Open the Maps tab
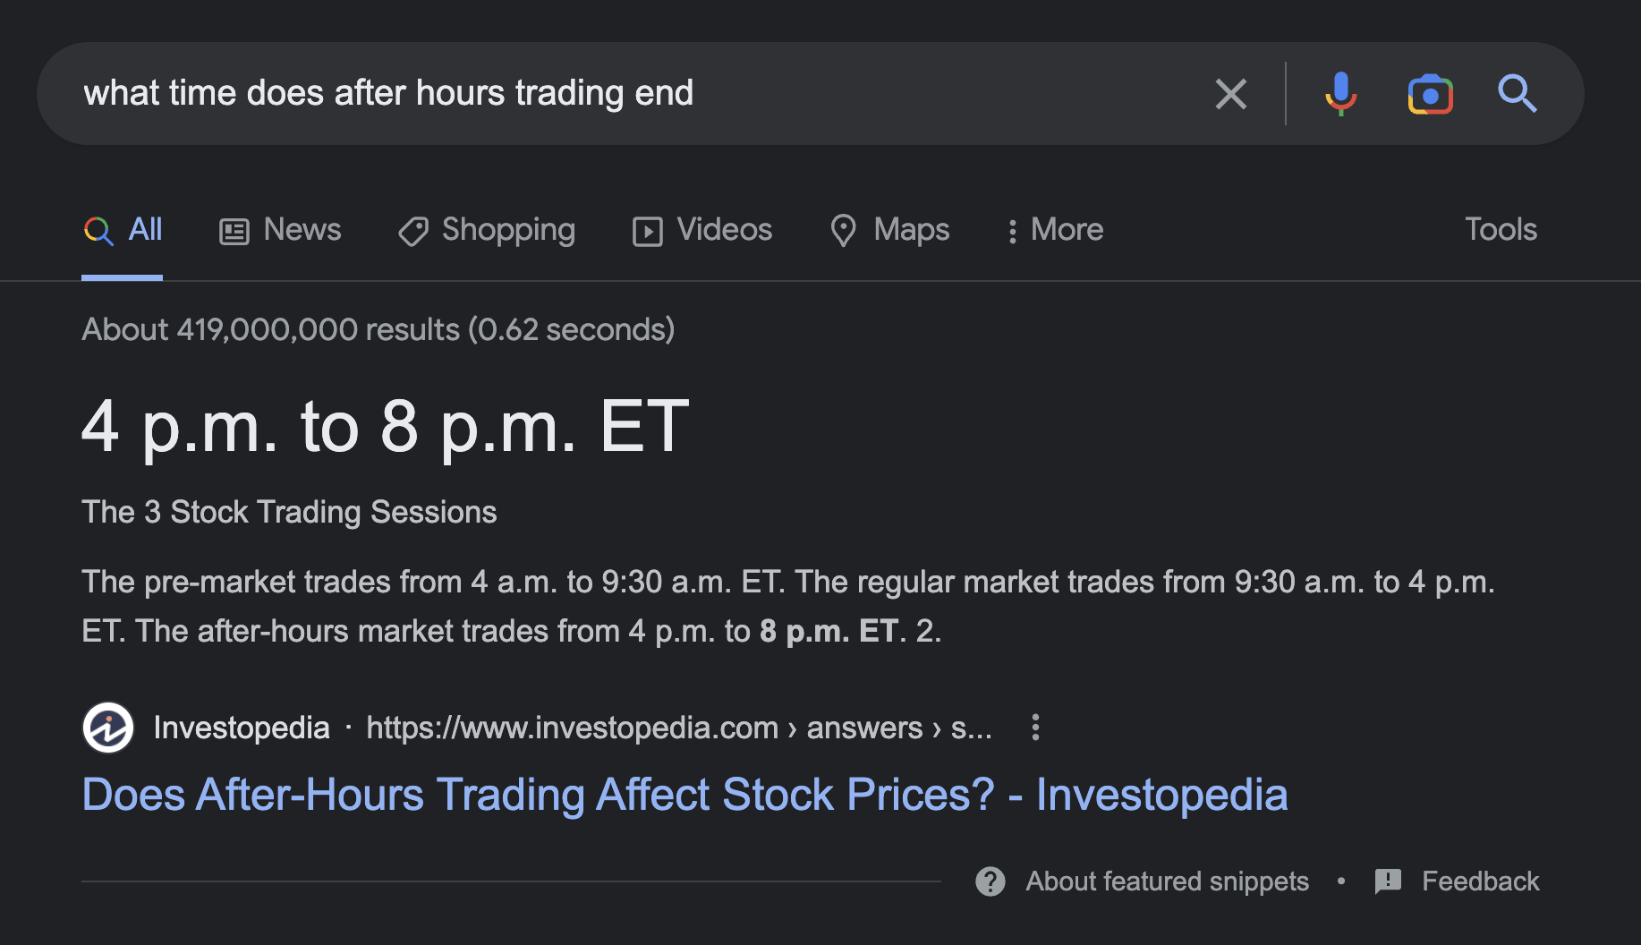Image resolution: width=1641 pixels, height=945 pixels. tap(890, 230)
